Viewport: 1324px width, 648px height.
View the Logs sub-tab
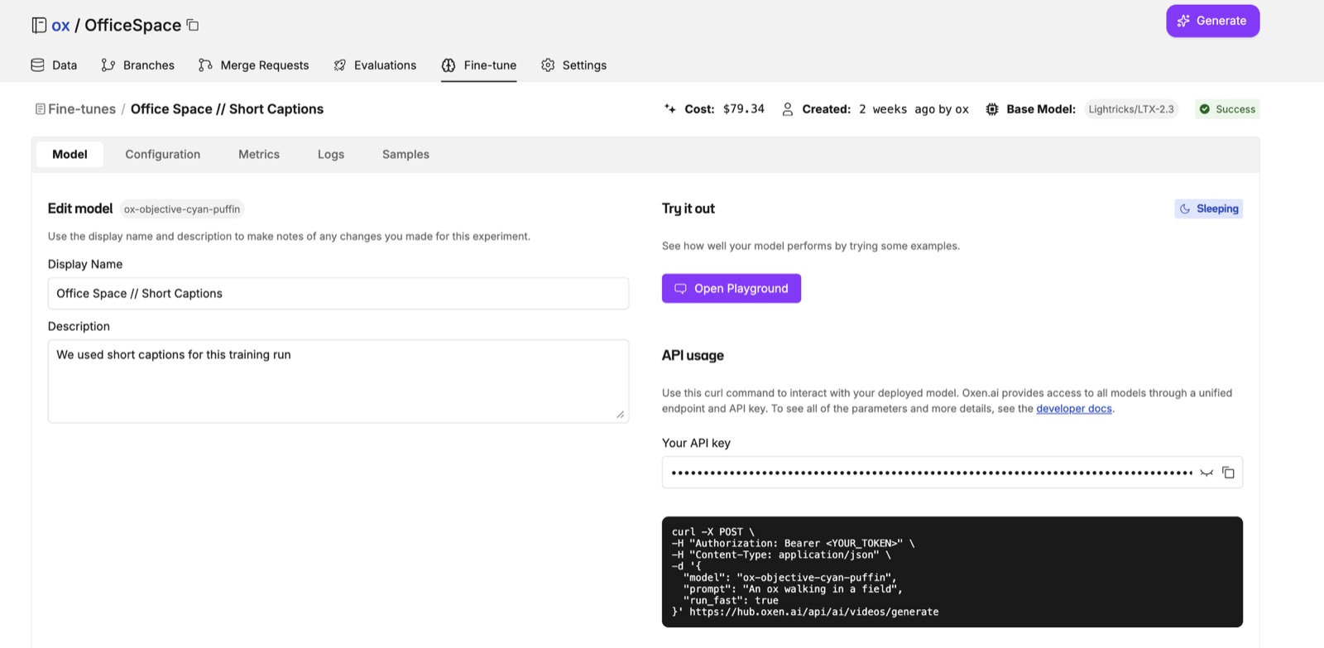pyautogui.click(x=331, y=154)
